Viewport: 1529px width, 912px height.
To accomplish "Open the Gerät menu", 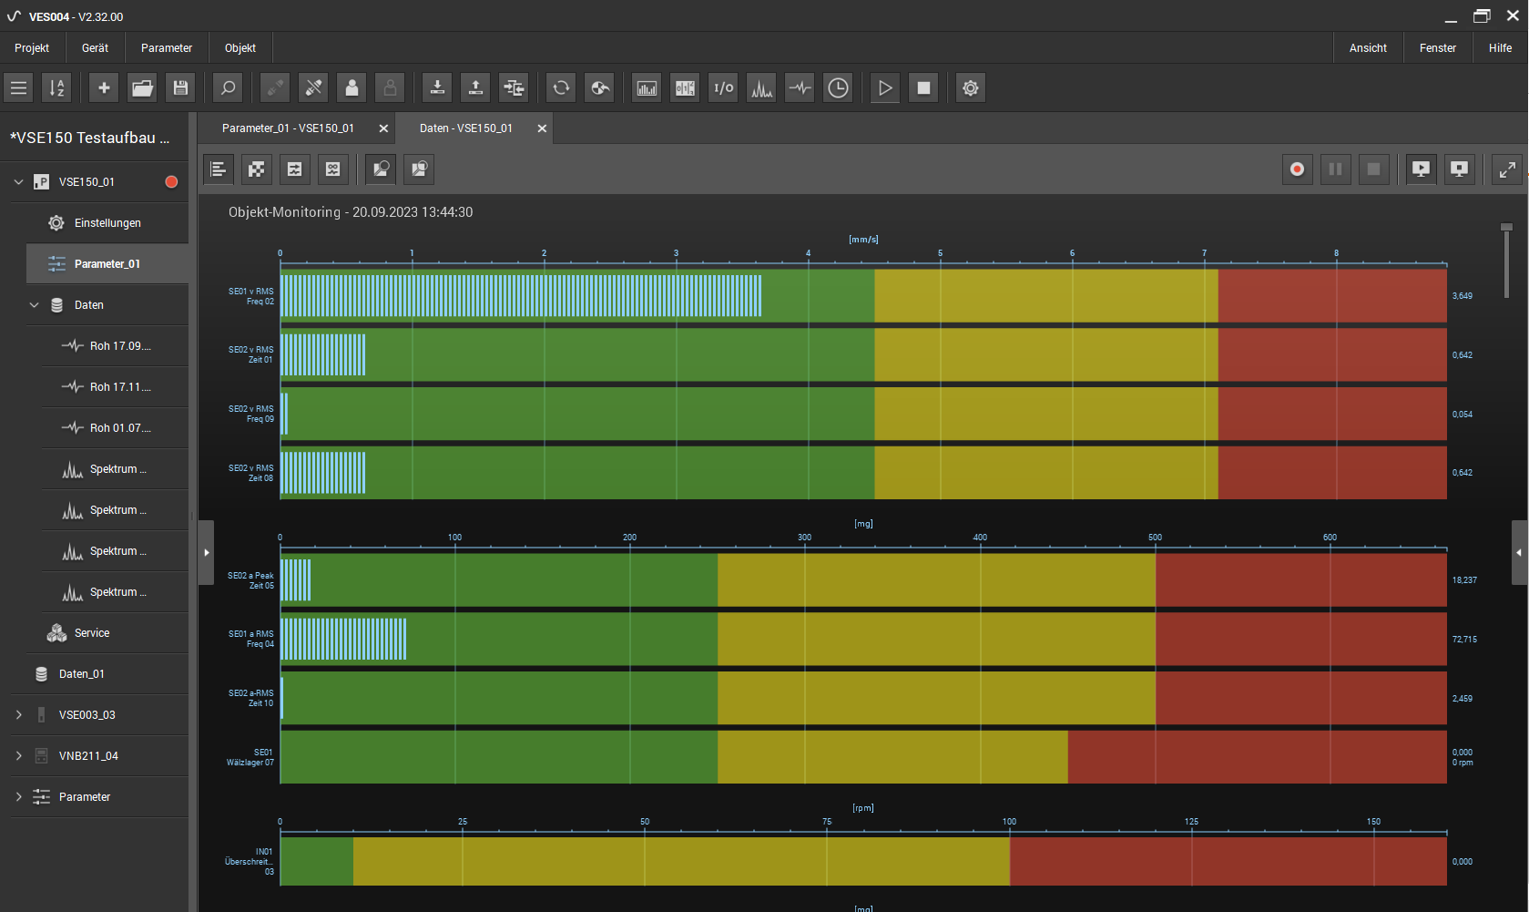I will pos(95,48).
